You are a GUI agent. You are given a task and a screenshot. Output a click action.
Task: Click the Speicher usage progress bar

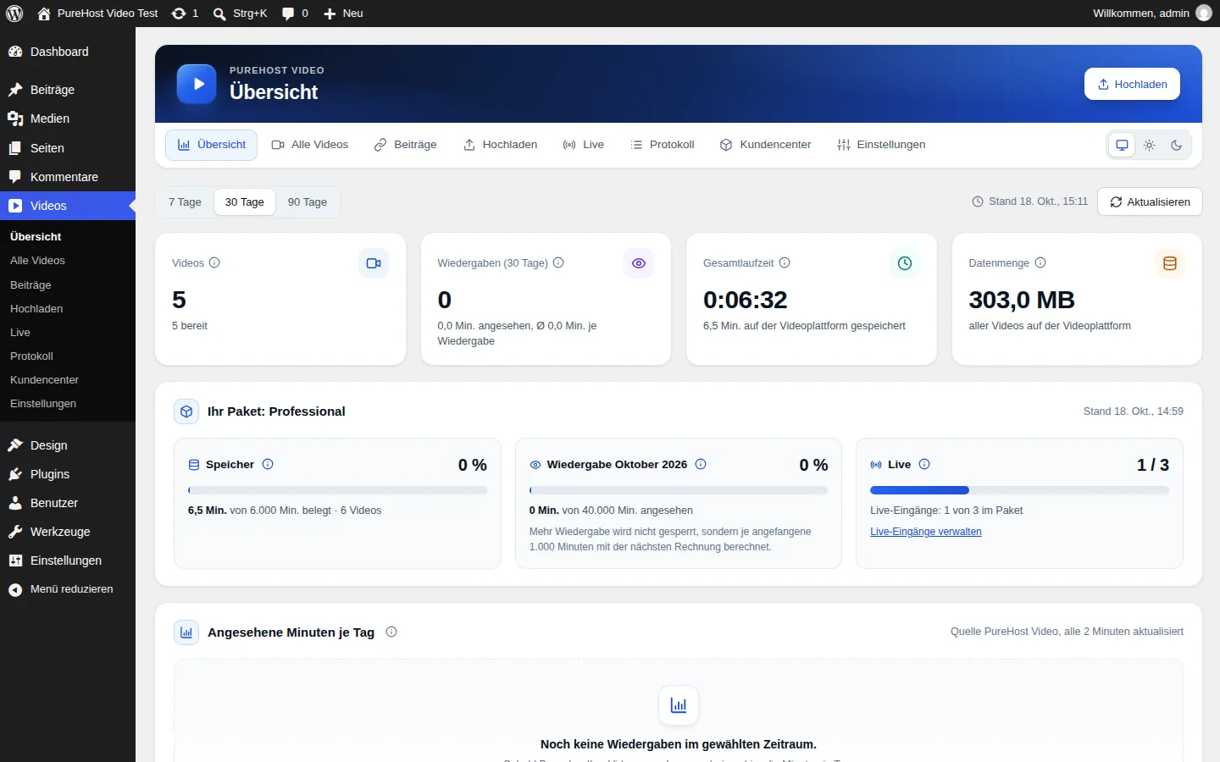(x=337, y=490)
